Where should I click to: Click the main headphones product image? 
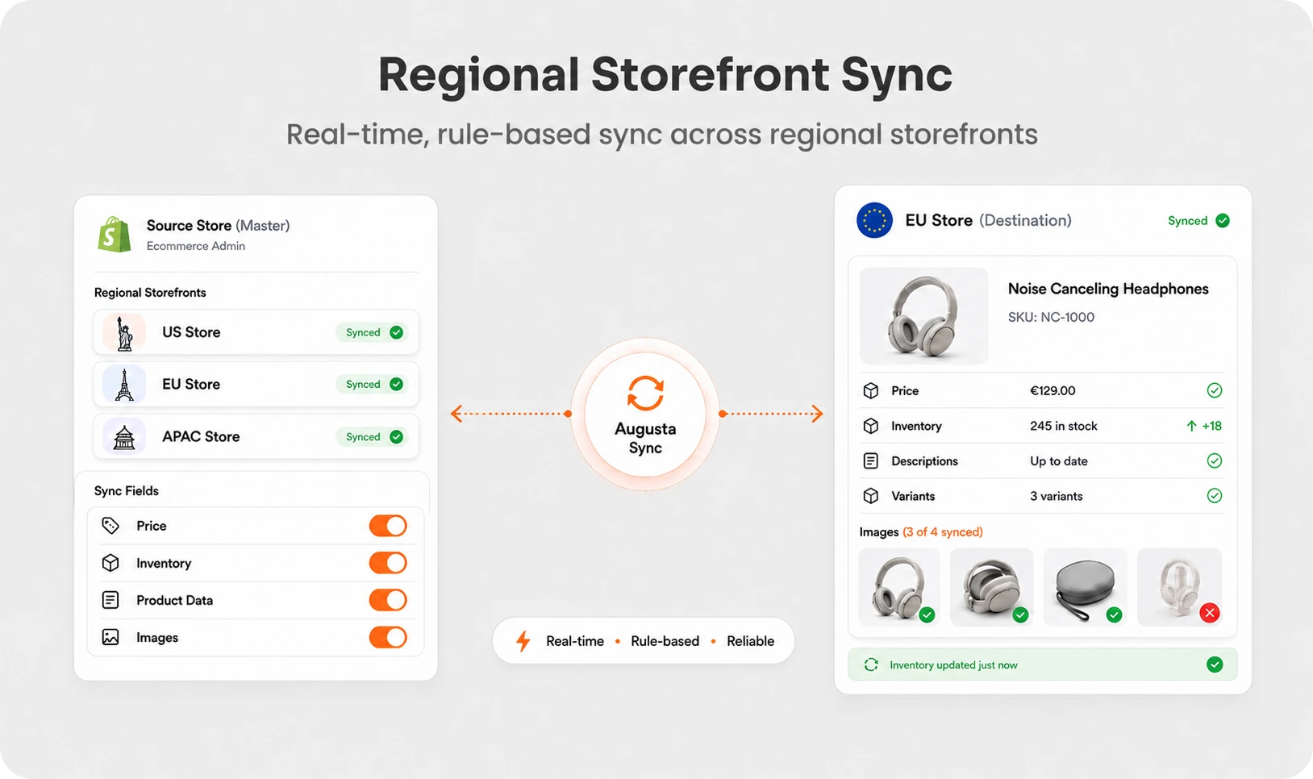pos(924,315)
